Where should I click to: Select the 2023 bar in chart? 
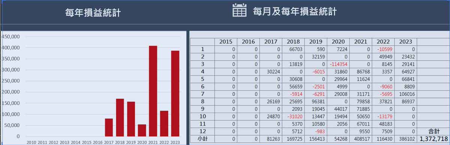175,94
